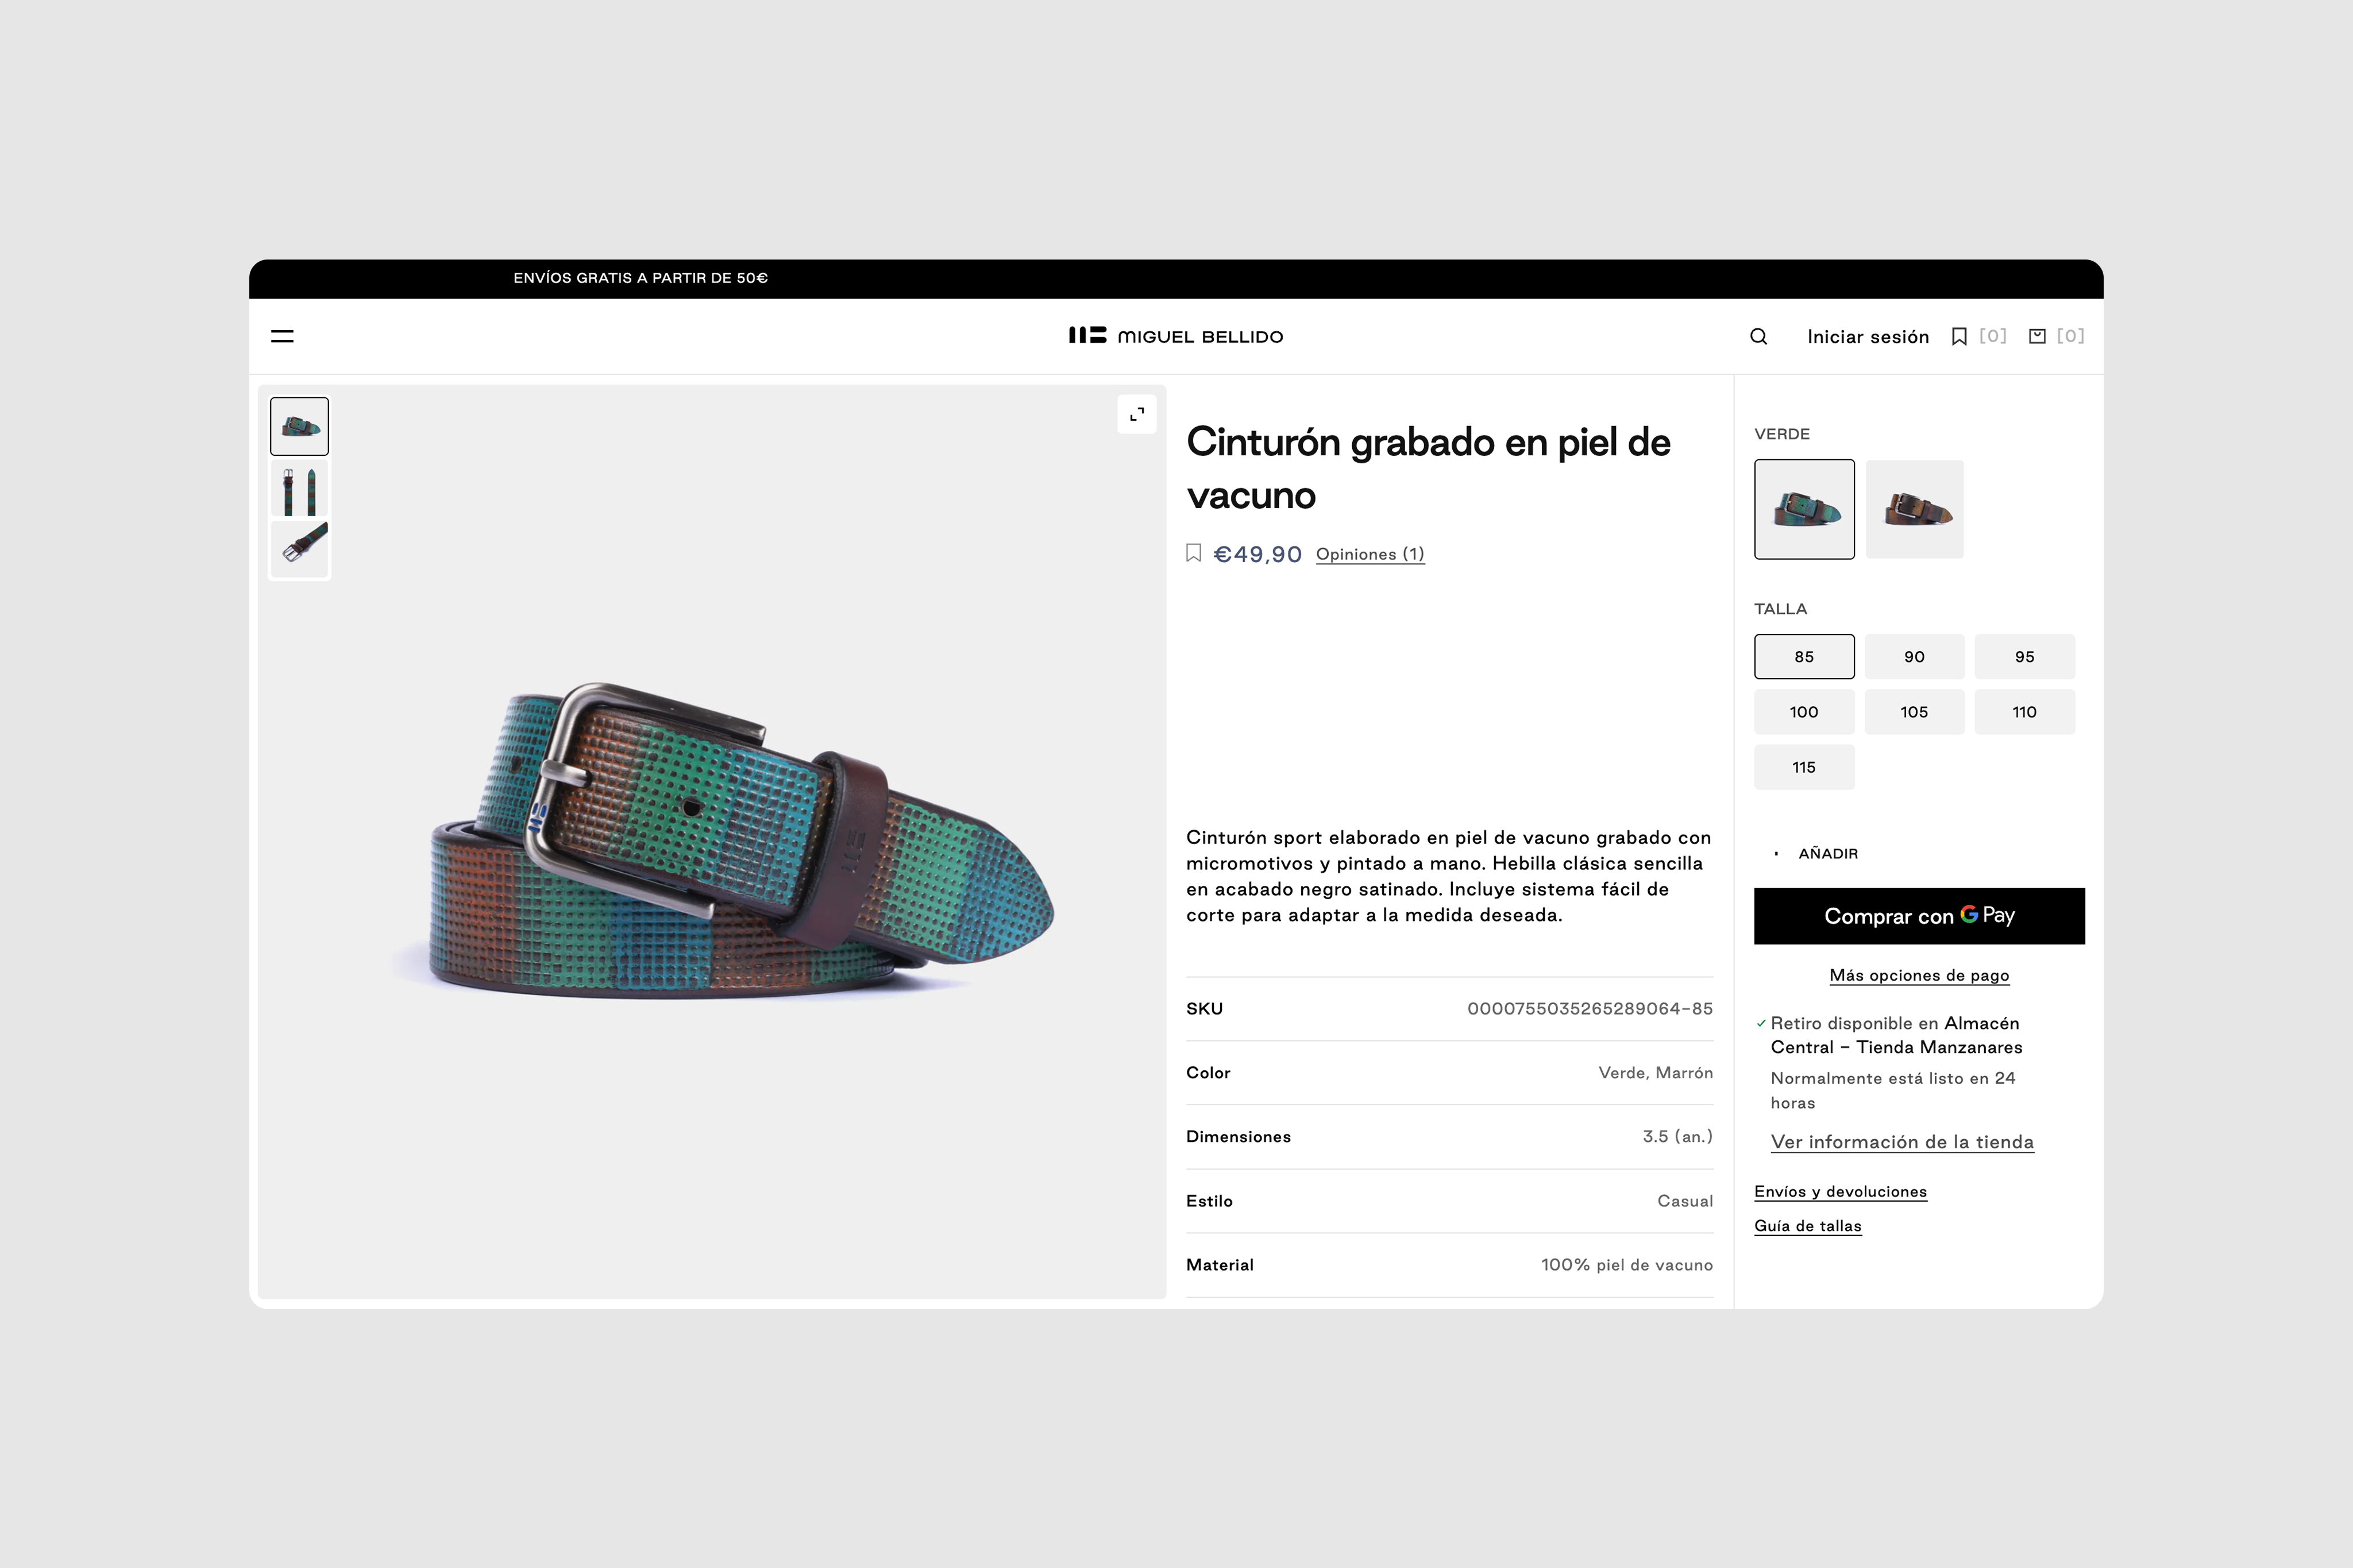
Task: Go to Miguel Bellido logo homepage
Action: tap(1175, 336)
